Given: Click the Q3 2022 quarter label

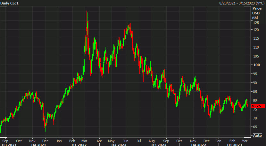Looking at the screenshot, I should coord(159,145).
